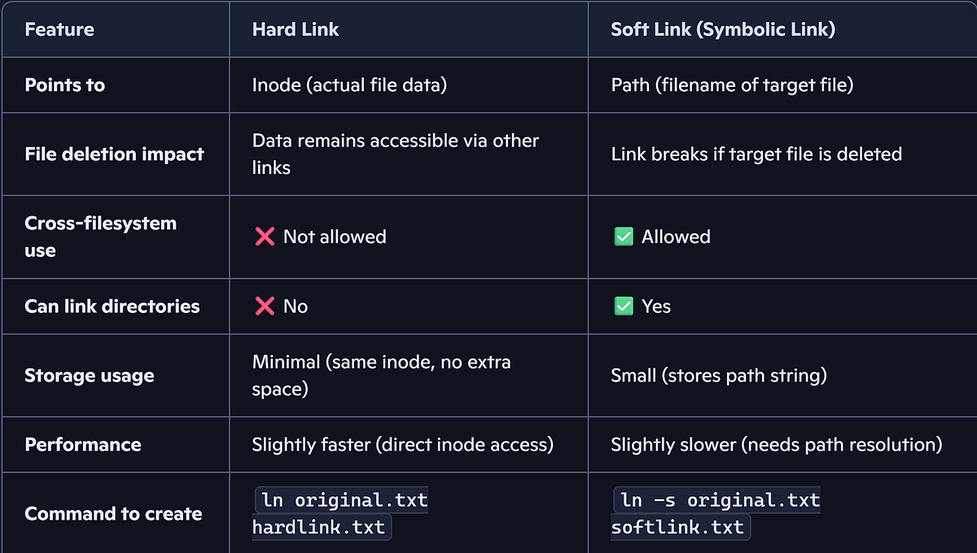Click the ln original.txt hardlink.txt code snippet
The height and width of the screenshot is (553, 977).
[340, 513]
